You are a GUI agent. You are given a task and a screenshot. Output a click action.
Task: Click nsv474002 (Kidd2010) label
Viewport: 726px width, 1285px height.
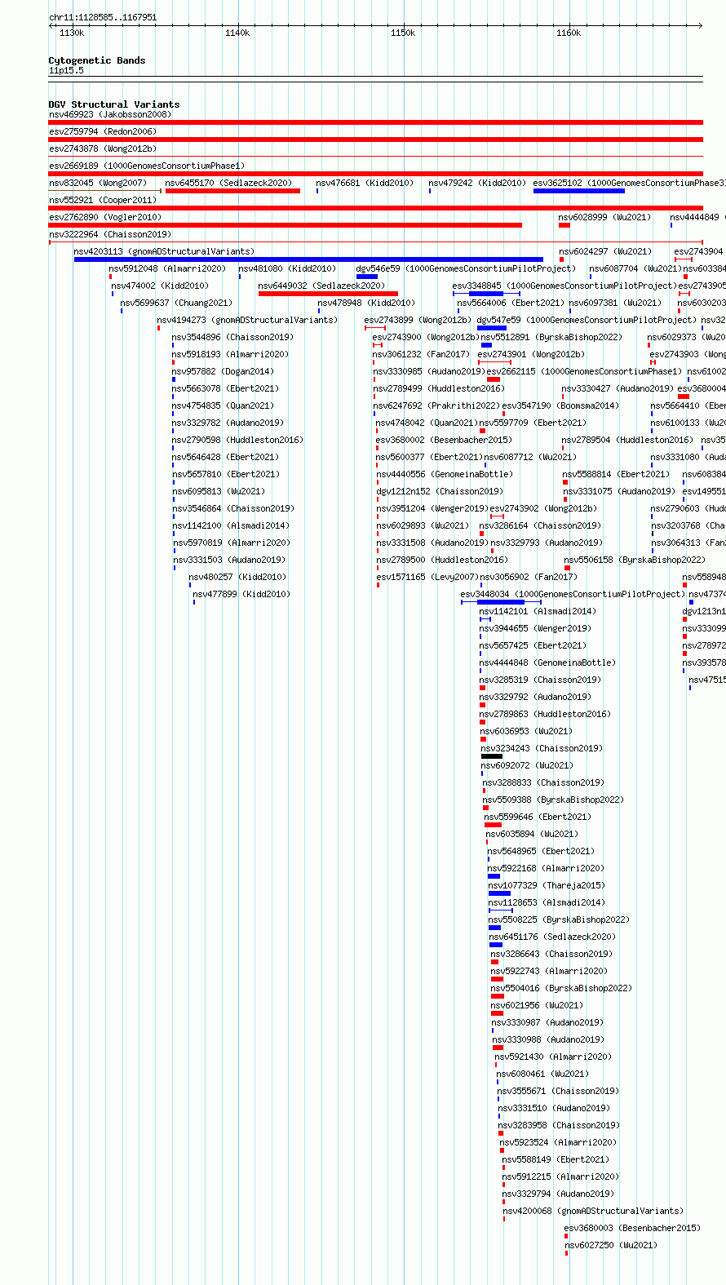(x=160, y=286)
